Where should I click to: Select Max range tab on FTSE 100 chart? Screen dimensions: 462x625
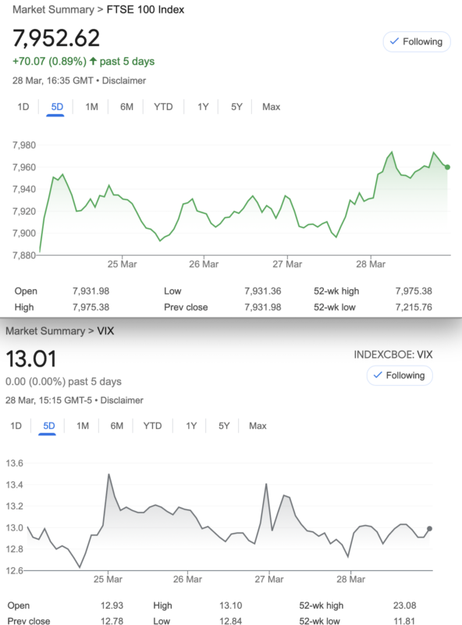272,107
